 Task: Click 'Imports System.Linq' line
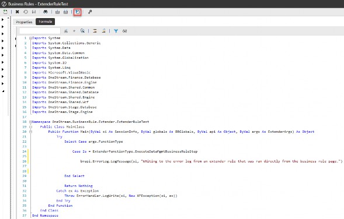click(51, 68)
